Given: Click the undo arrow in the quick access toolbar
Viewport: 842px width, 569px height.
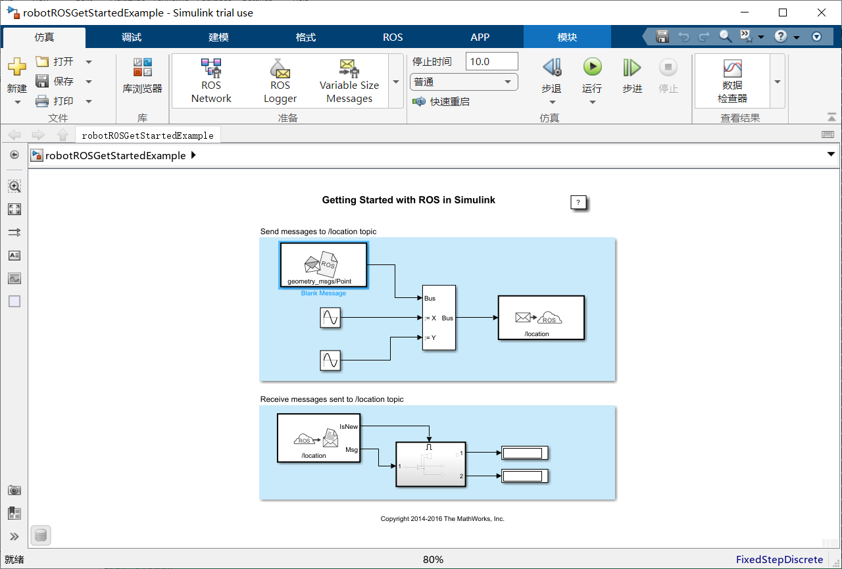Looking at the screenshot, I should coord(684,37).
